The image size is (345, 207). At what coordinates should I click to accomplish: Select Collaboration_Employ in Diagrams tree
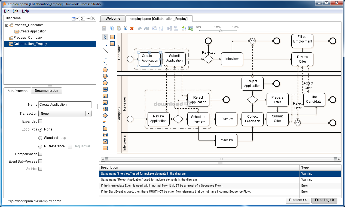coord(30,44)
